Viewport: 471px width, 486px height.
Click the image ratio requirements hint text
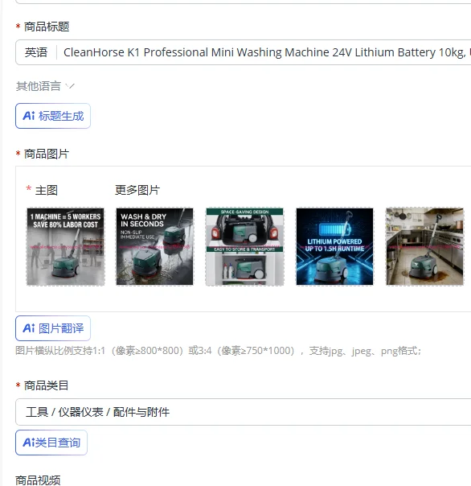tap(219, 351)
